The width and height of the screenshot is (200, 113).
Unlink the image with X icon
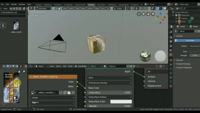pyautogui.click(x=73, y=93)
